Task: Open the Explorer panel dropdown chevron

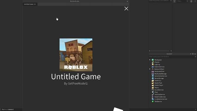Action: [191, 54]
